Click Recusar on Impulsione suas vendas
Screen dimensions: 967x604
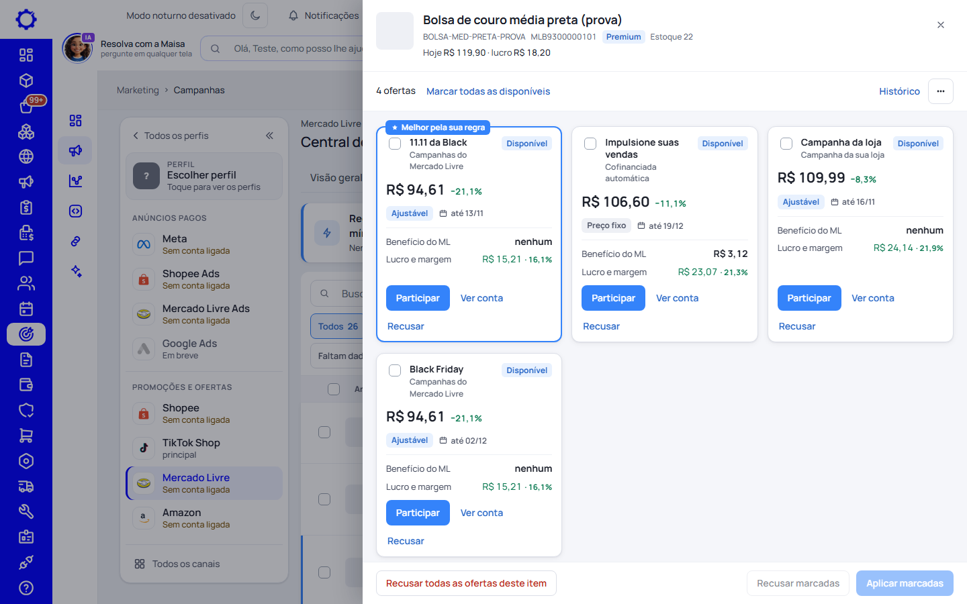coord(601,326)
